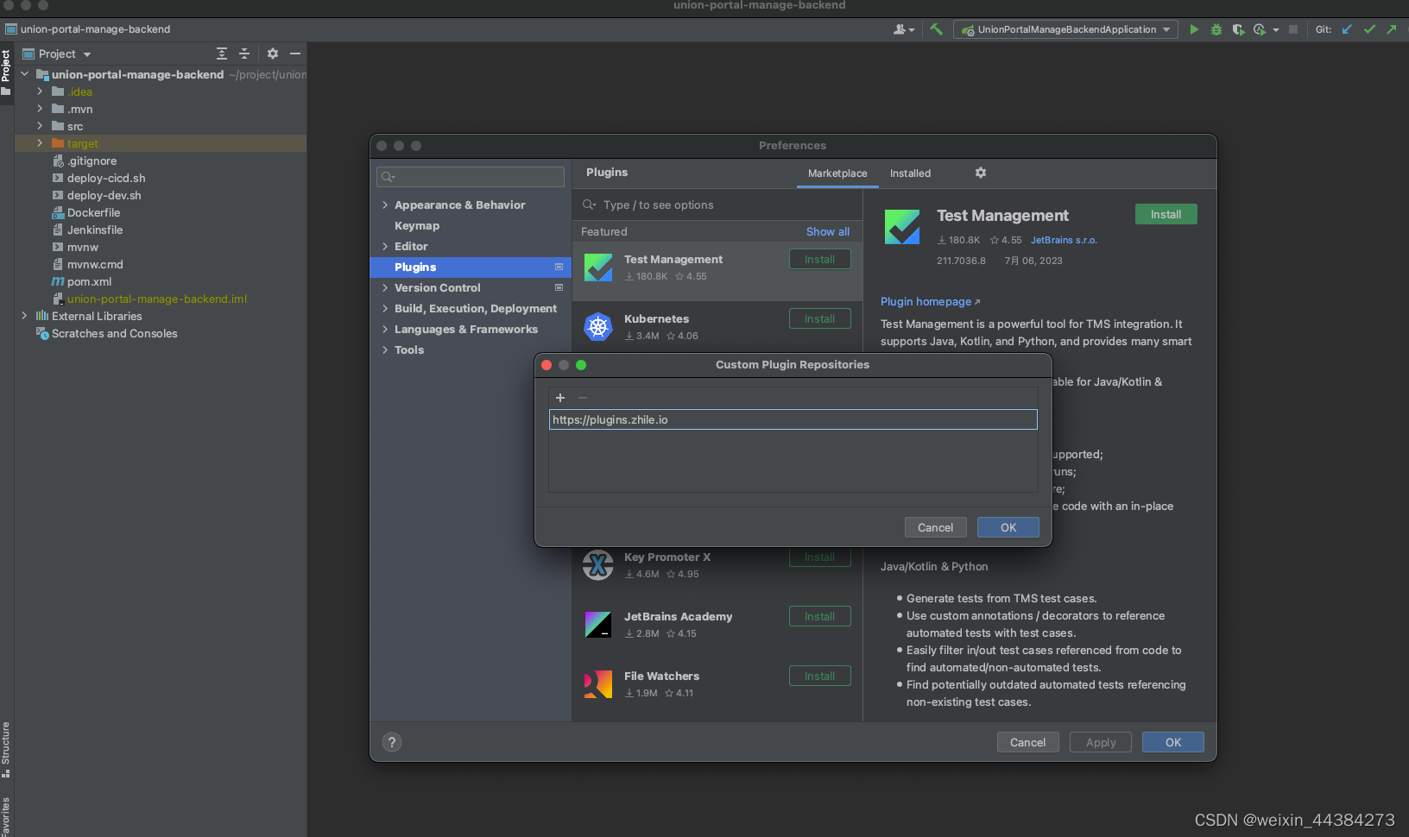
Task: Click the profiler run icon
Action: pos(1260,29)
